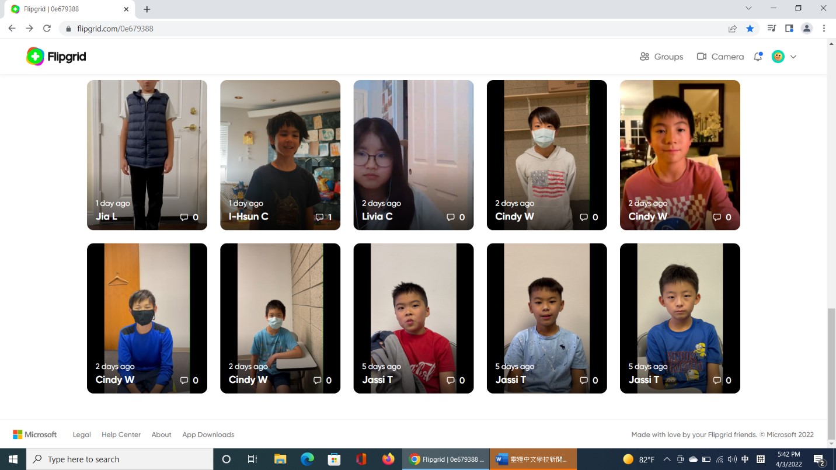Play Livia C's video thumbnail
Image resolution: width=836 pixels, height=470 pixels.
point(413,146)
